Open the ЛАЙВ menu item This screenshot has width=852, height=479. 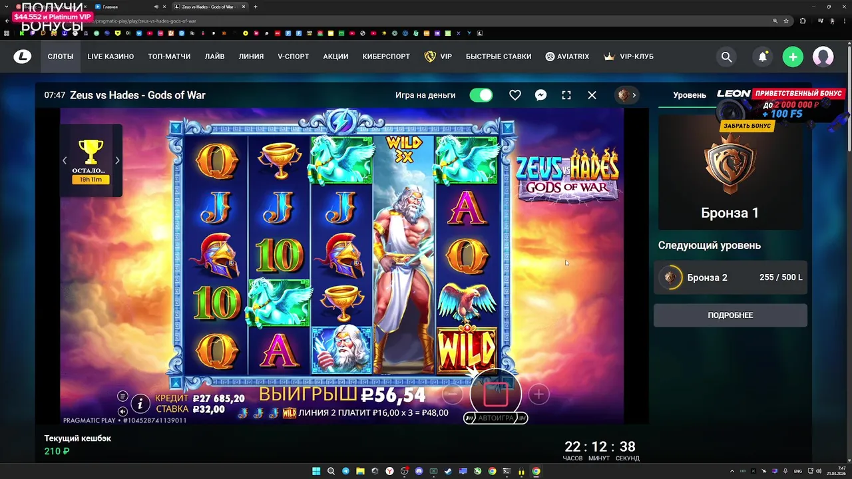coord(214,57)
